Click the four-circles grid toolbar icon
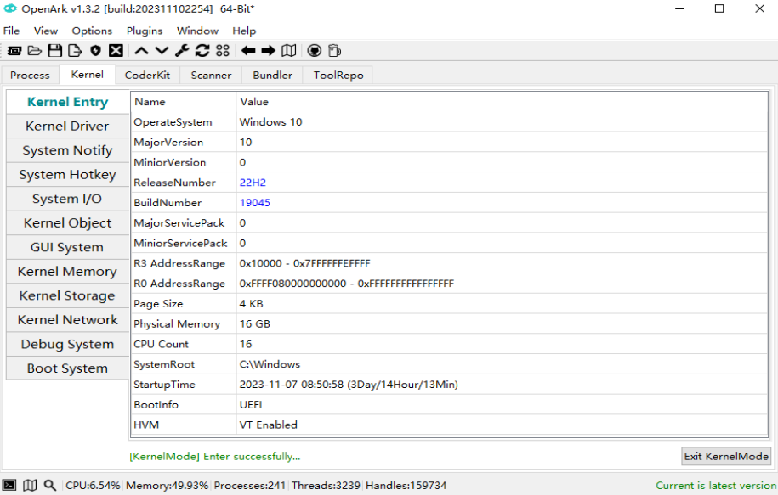 (x=223, y=51)
